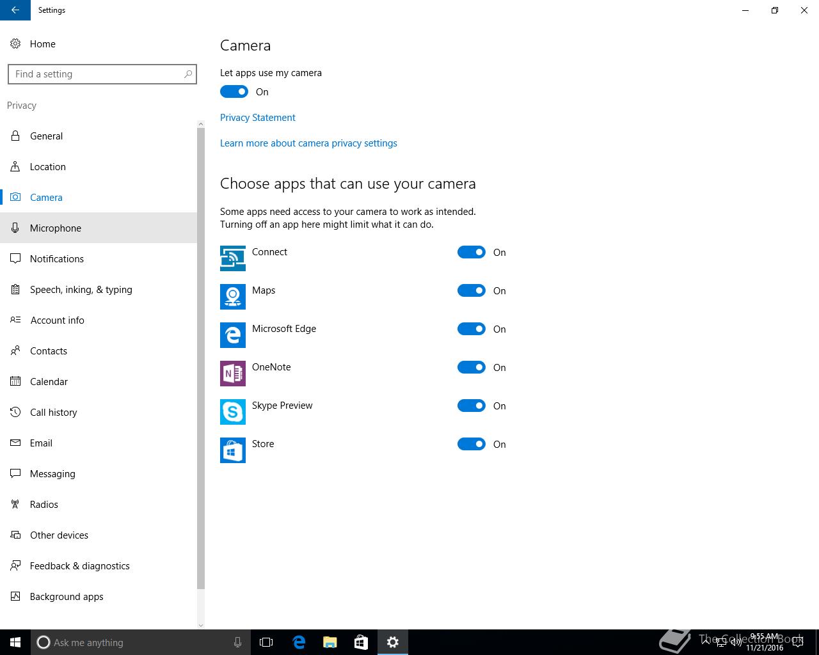Click the Maps app icon
Screen dimensions: 819x655
click(233, 297)
